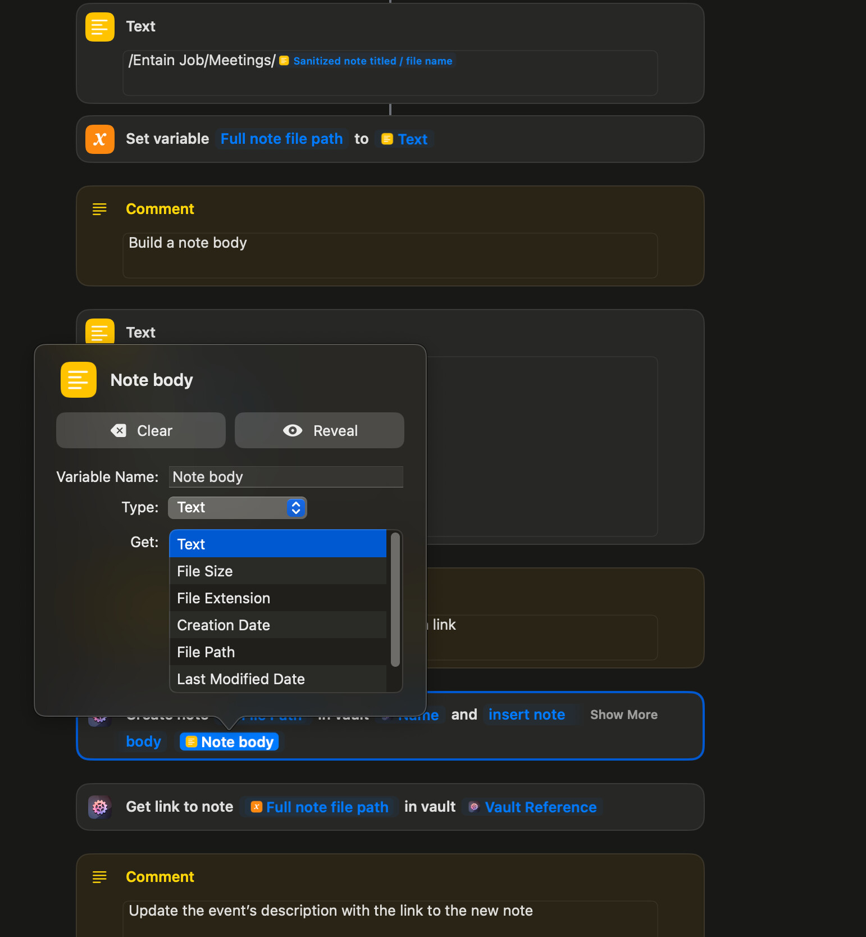Expand options with Show More
This screenshot has width=866, height=937.
point(623,715)
